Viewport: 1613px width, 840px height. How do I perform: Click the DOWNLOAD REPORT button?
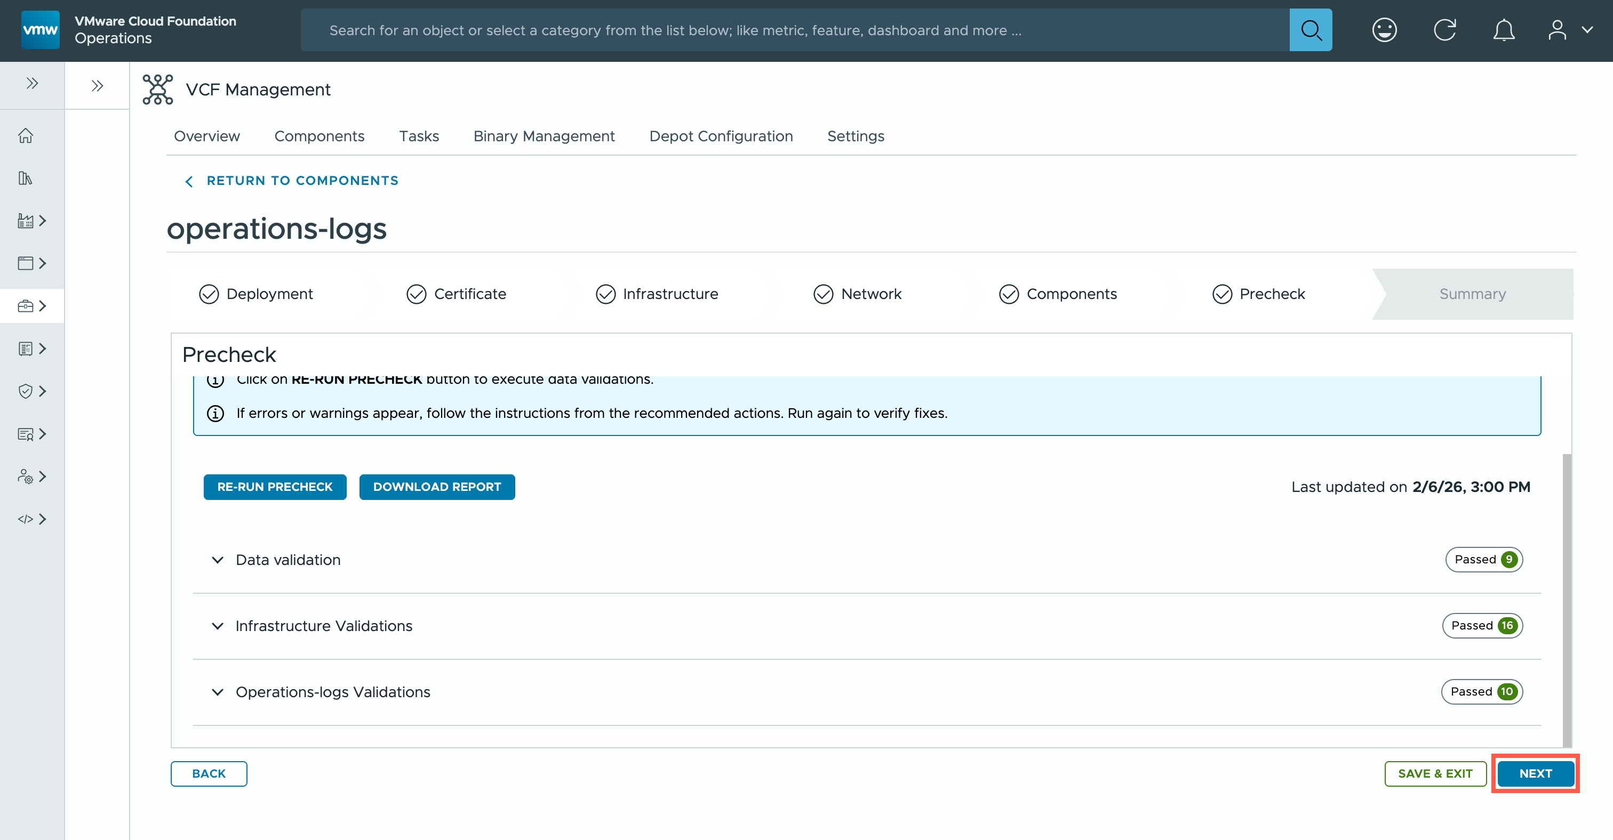tap(436, 487)
